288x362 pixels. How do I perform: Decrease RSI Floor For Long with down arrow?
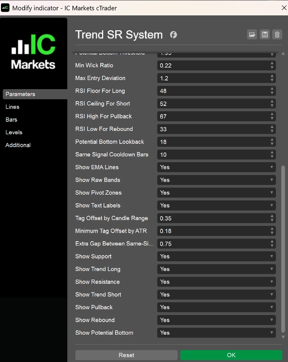click(272, 93)
